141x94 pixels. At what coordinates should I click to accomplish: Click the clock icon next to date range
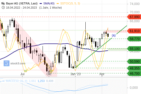[x=3, y=8]
